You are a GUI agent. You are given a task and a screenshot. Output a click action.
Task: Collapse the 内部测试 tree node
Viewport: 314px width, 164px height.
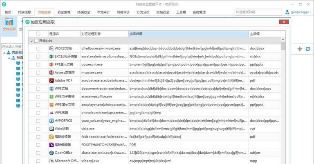tap(4, 53)
